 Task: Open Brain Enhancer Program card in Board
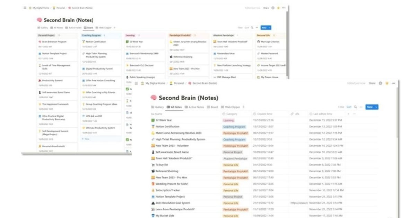coord(57,44)
